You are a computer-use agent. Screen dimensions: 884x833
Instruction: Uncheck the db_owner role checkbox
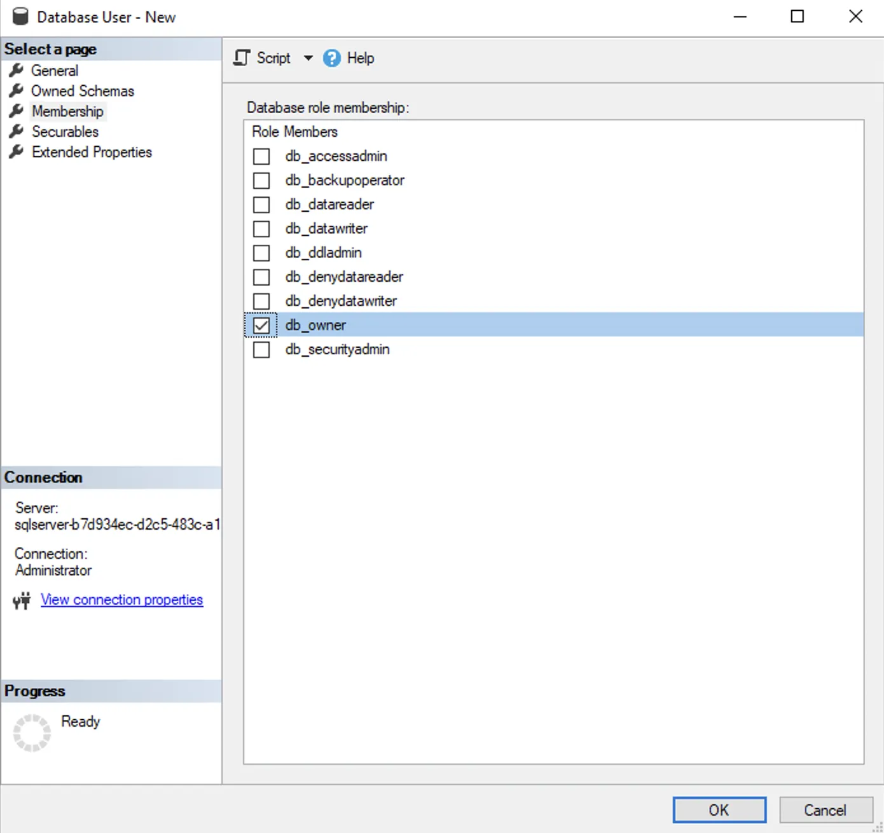pos(261,326)
